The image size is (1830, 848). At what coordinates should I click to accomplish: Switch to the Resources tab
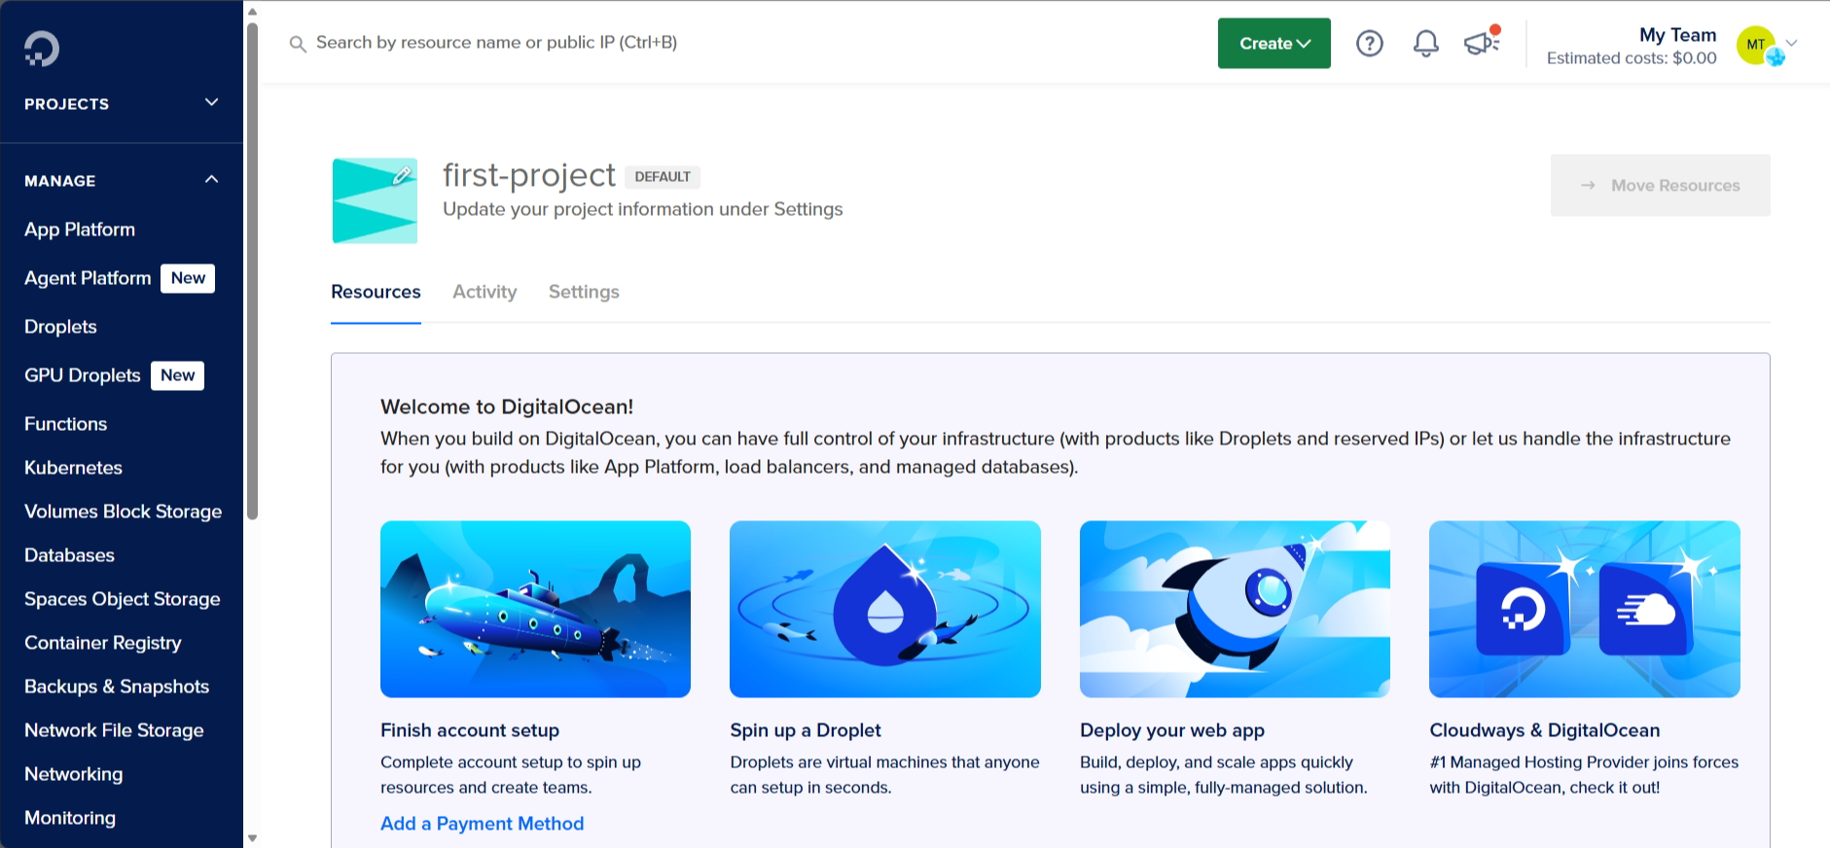coord(376,292)
